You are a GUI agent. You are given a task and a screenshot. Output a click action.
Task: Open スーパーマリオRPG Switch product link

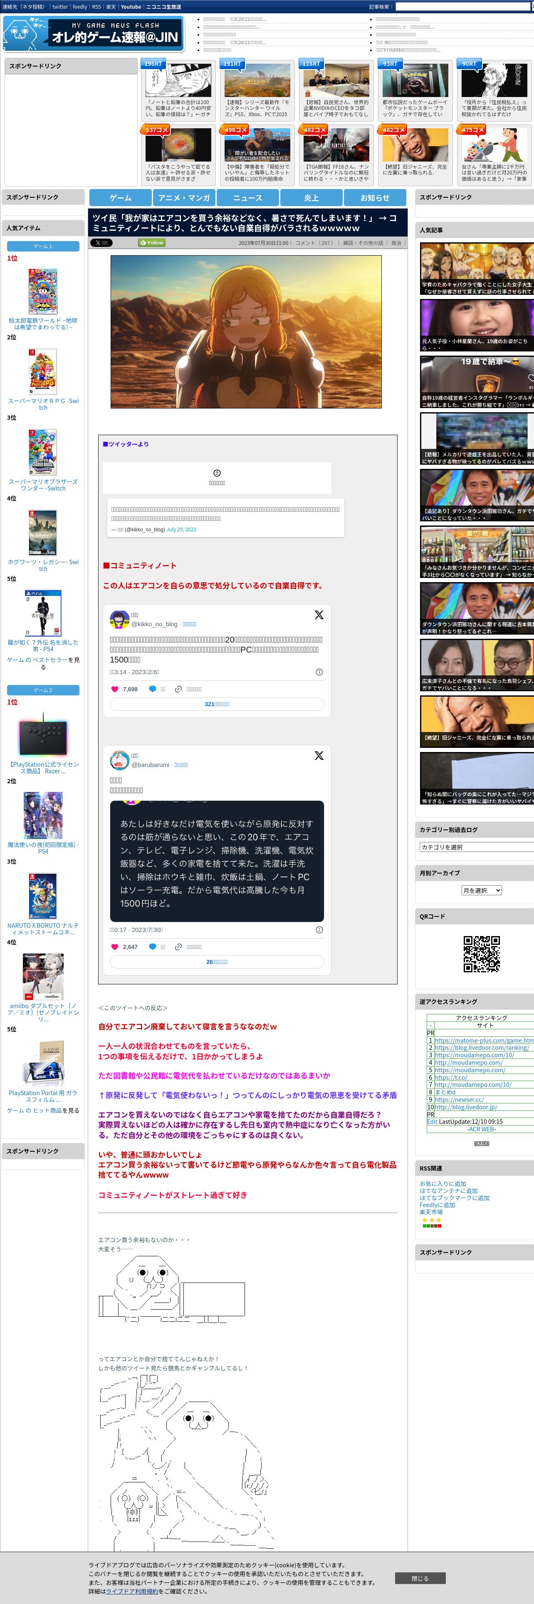click(43, 404)
